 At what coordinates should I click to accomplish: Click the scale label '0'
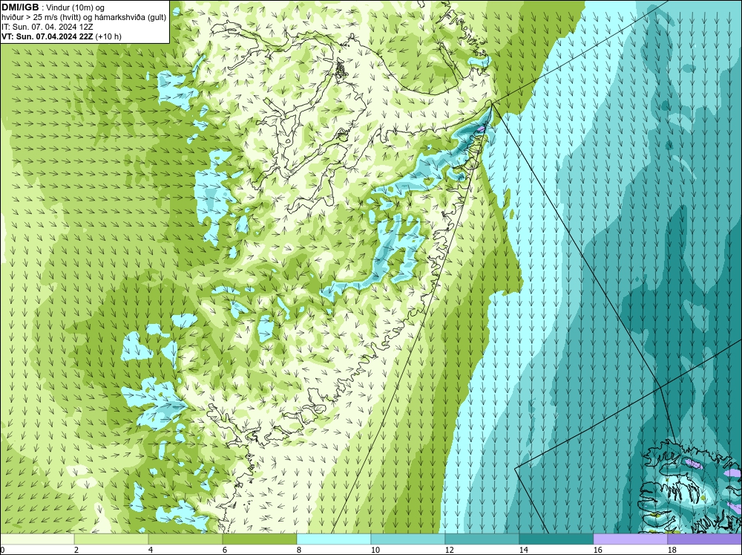click(x=2, y=550)
